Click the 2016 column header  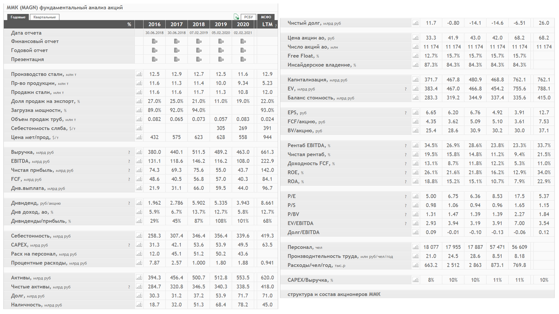[154, 24]
